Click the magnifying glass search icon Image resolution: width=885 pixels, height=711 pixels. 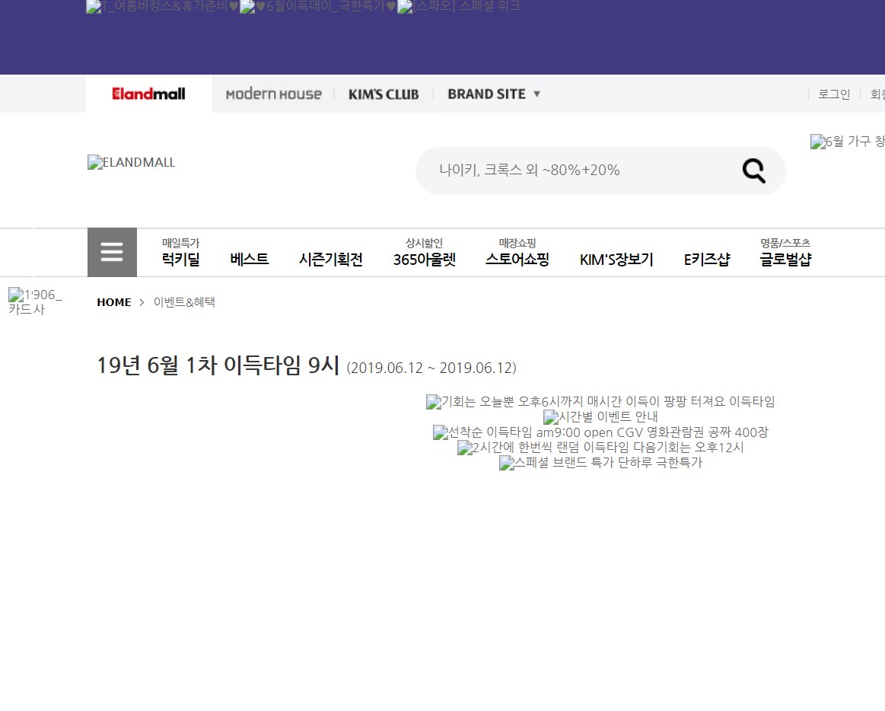(x=753, y=171)
